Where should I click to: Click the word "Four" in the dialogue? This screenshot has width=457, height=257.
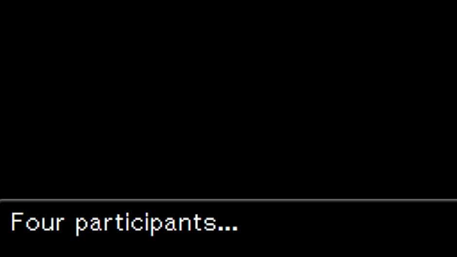coord(37,222)
